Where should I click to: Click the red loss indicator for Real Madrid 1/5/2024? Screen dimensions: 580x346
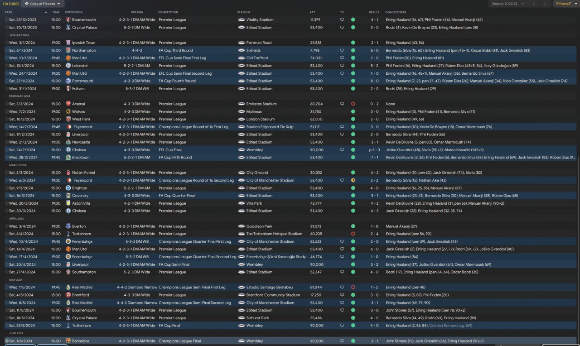point(353,287)
